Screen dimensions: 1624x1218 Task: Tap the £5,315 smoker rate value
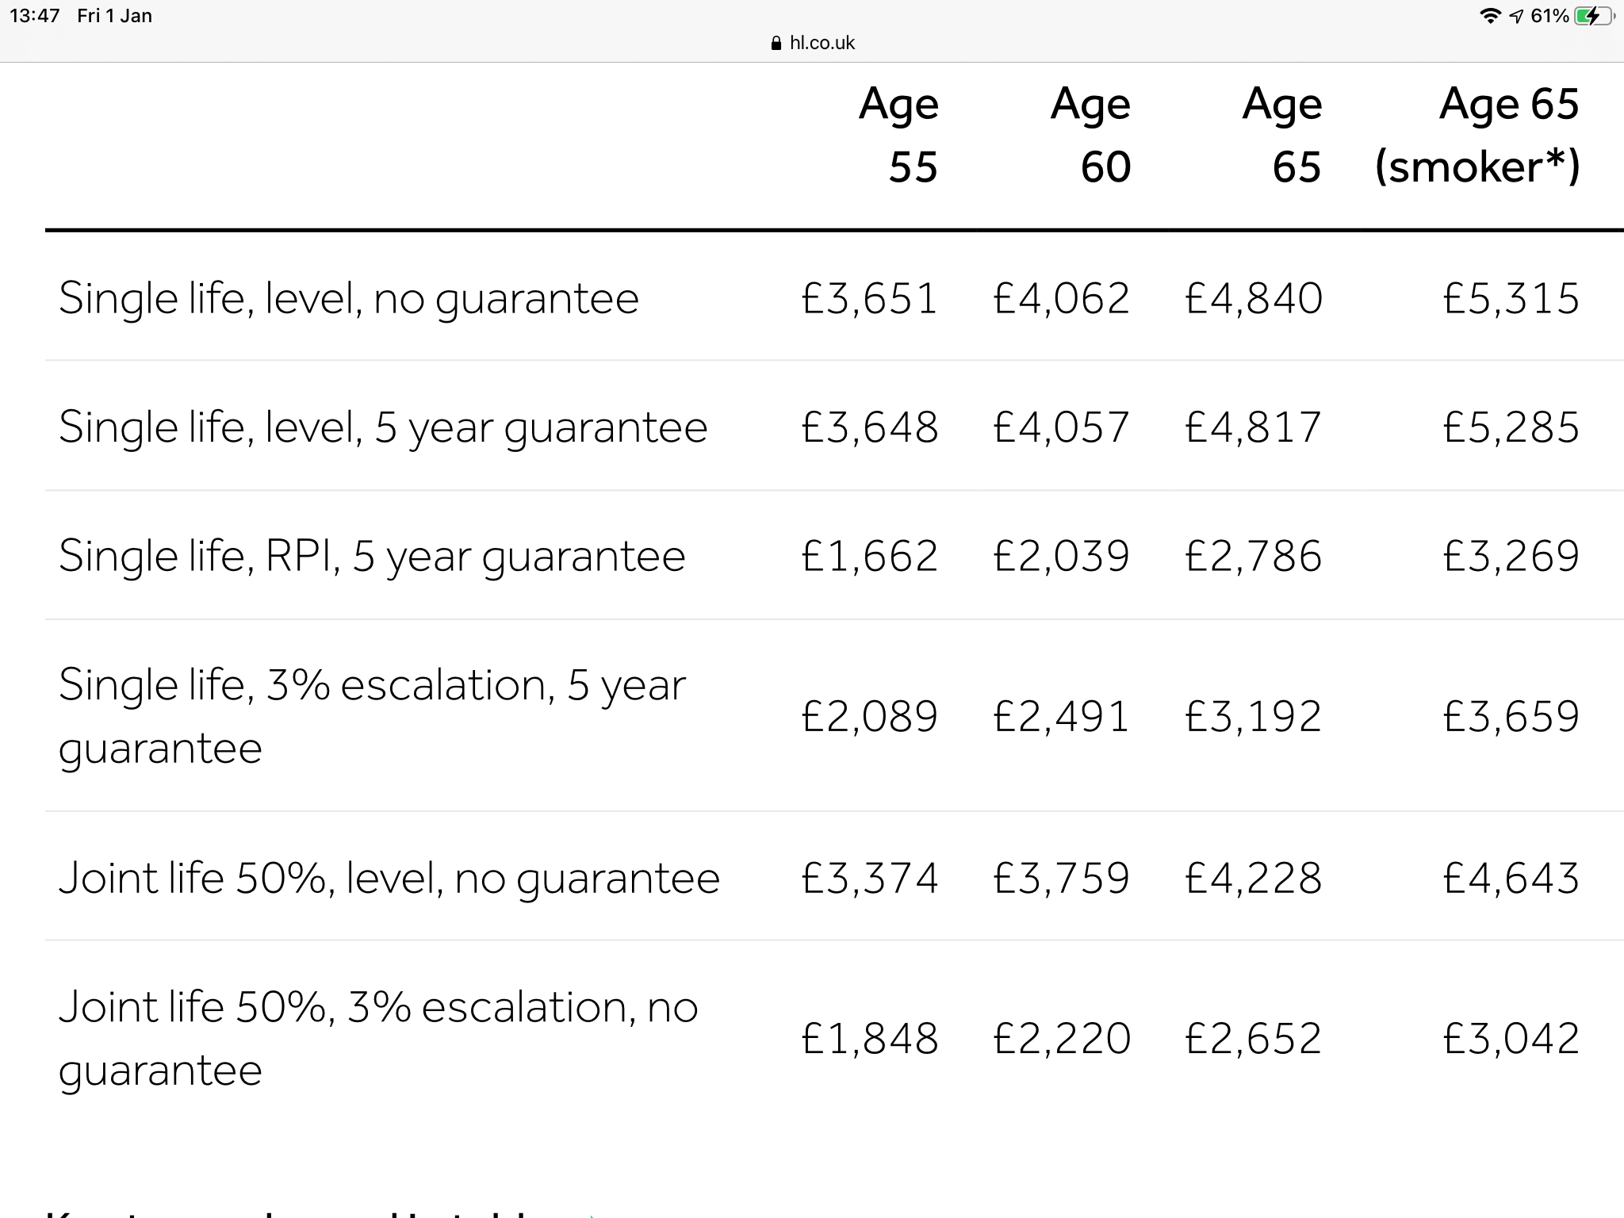[1511, 299]
